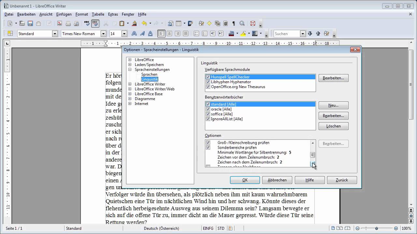417x234 pixels.
Task: Click the Find previous up-arrow icon
Action: (x=318, y=33)
